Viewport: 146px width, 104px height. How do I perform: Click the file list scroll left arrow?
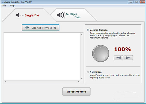point(5,81)
